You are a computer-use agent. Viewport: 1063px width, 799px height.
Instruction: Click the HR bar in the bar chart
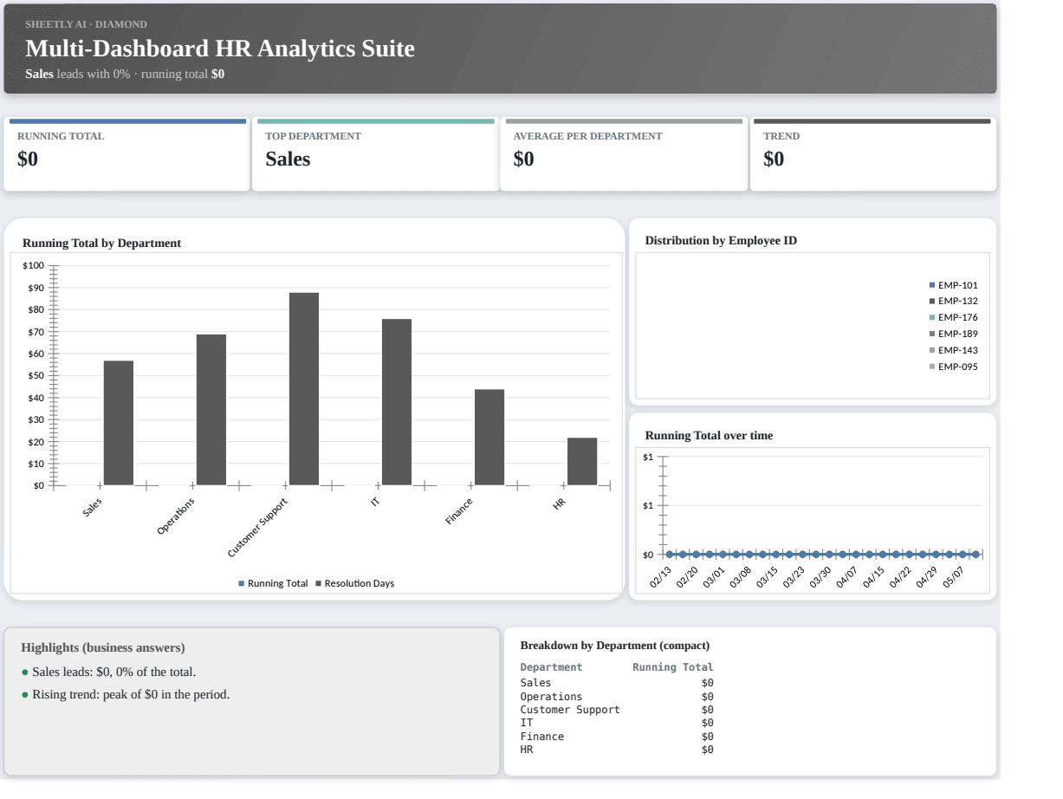582,462
